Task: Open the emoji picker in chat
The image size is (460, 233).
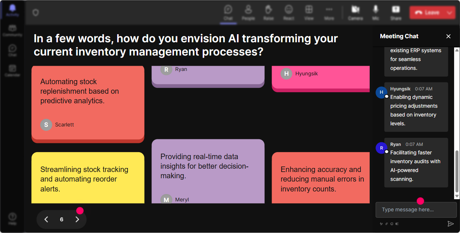Action: (391, 223)
